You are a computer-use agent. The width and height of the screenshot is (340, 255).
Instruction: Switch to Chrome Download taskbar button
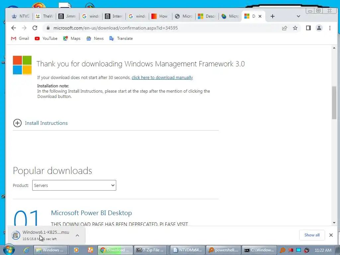pos(115,250)
